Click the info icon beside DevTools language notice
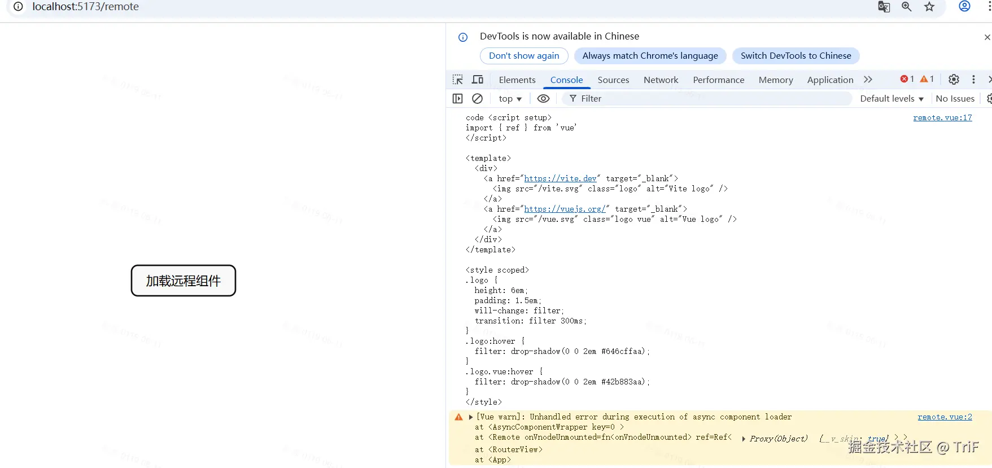 pos(463,37)
